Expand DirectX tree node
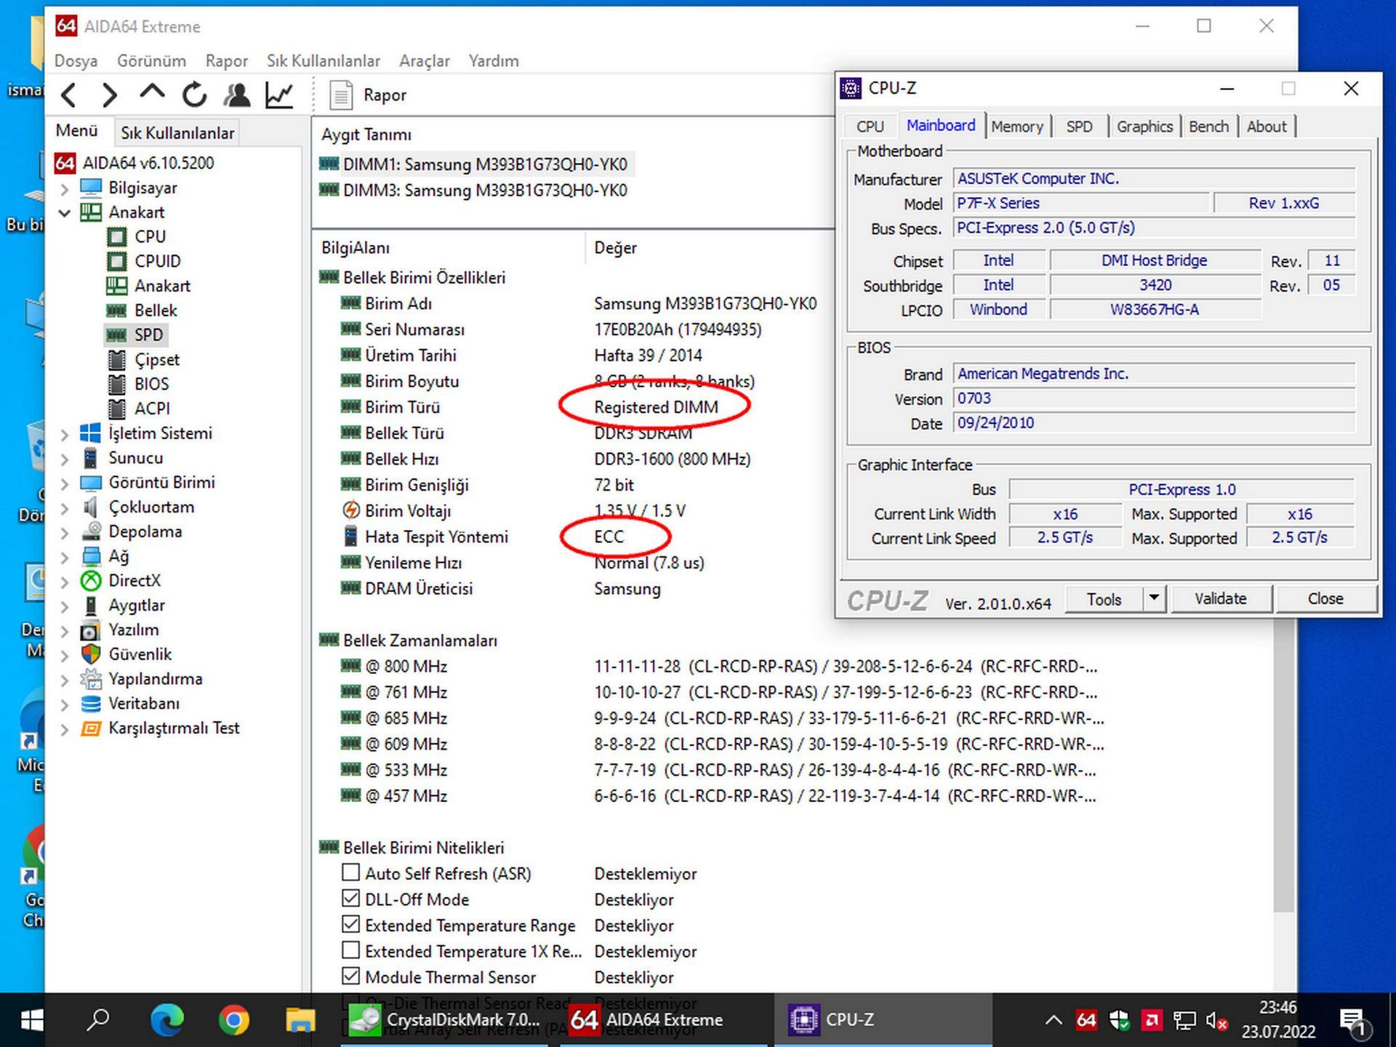1396x1047 pixels. pos(65,582)
